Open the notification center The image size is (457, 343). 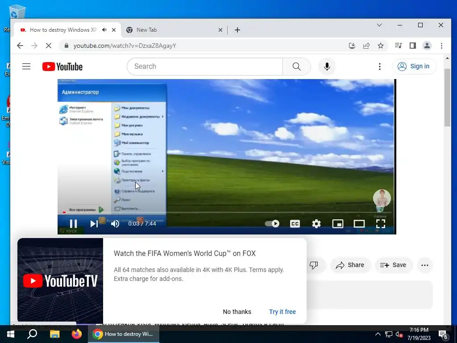click(443, 335)
